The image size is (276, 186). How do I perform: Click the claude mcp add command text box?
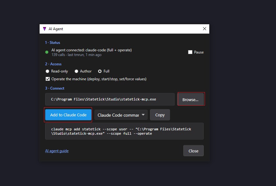124,131
